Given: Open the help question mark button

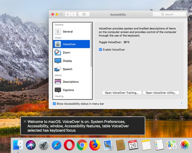Looking at the screenshot, I should 181,104.
